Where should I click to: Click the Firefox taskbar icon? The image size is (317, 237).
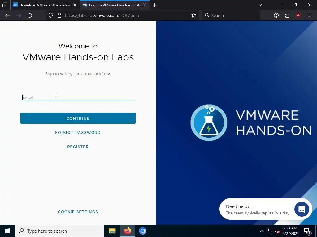pyautogui.click(x=127, y=231)
